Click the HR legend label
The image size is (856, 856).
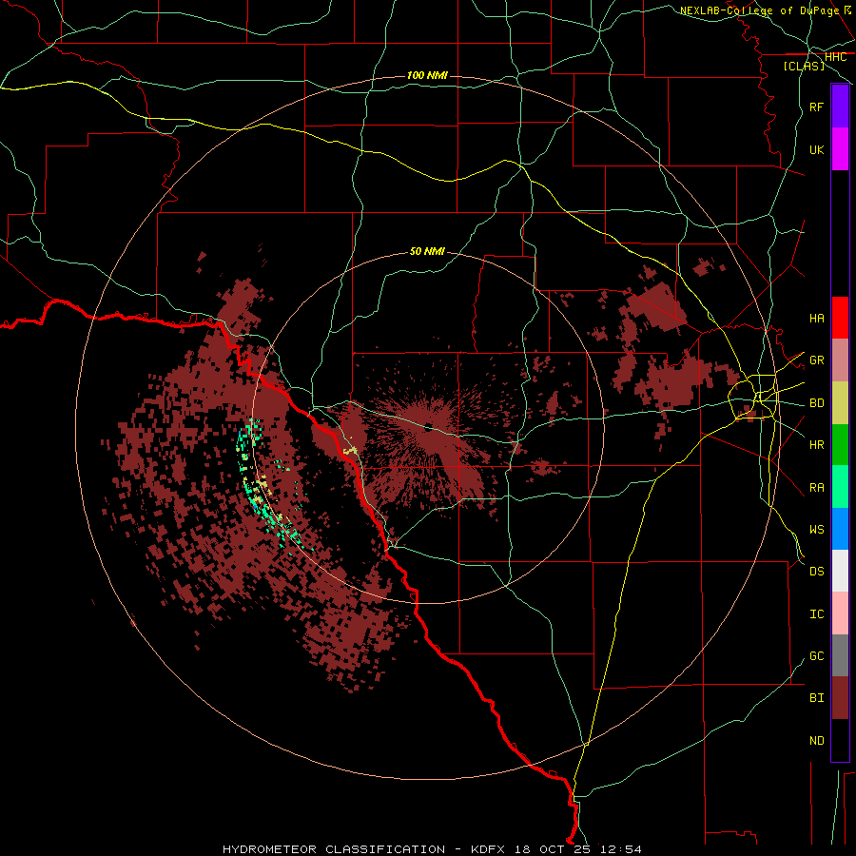coord(816,445)
